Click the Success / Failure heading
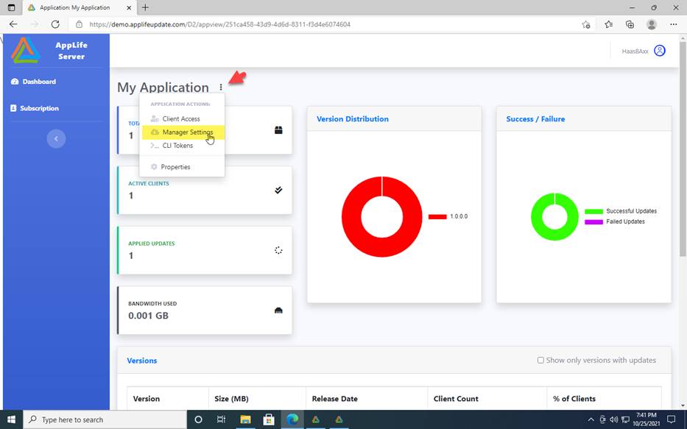Viewport: 687px width, 429px height. (x=535, y=119)
